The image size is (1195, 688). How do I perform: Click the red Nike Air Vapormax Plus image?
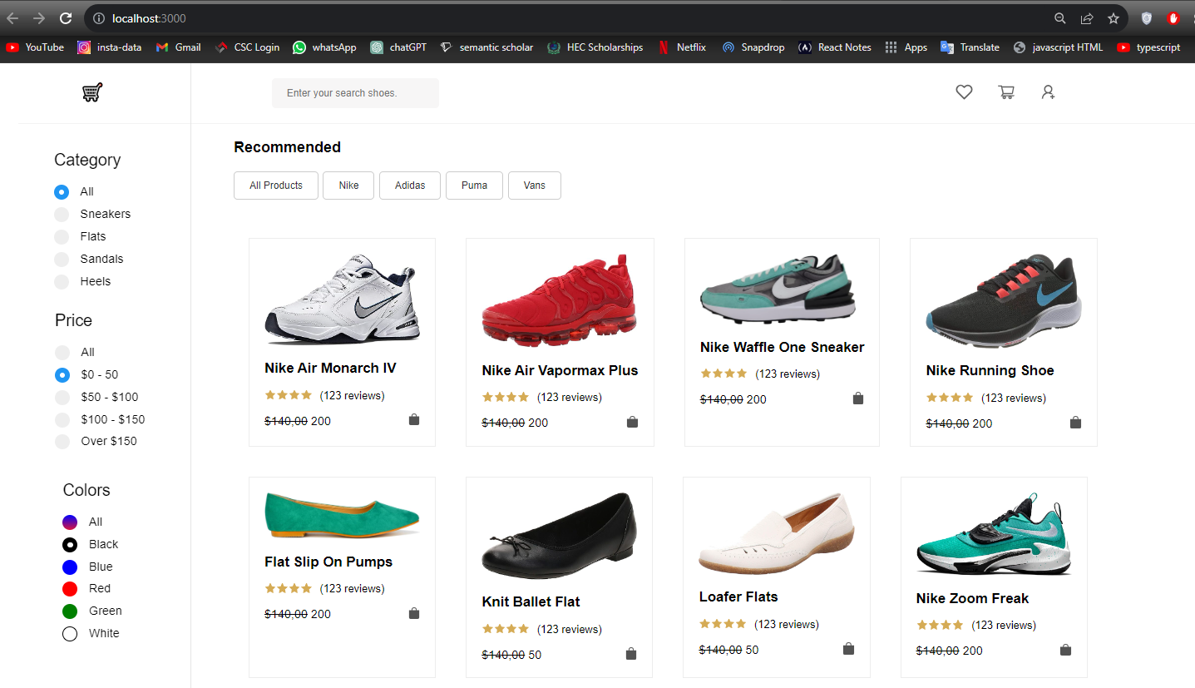click(x=559, y=301)
